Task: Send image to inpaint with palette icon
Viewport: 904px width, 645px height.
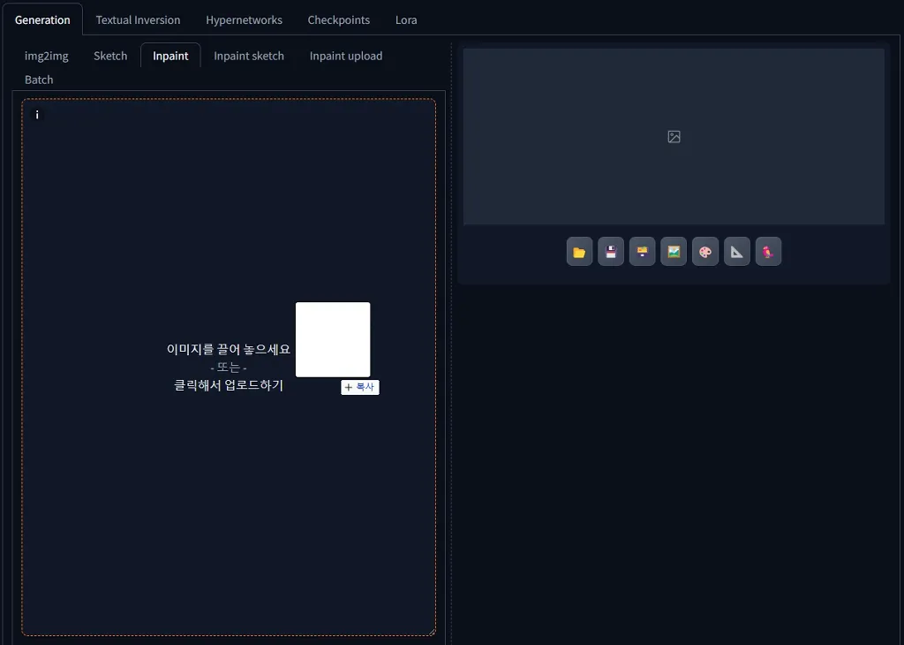Action: [705, 252]
